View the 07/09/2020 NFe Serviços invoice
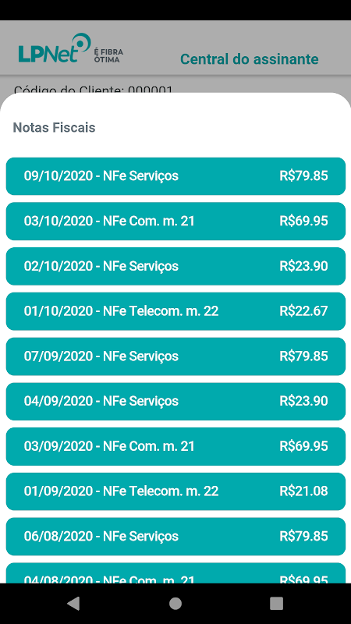351x624 pixels. coord(175,356)
